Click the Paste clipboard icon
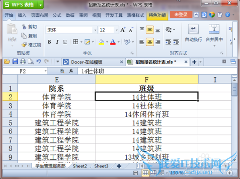240x179 pixels. (x=12, y=29)
